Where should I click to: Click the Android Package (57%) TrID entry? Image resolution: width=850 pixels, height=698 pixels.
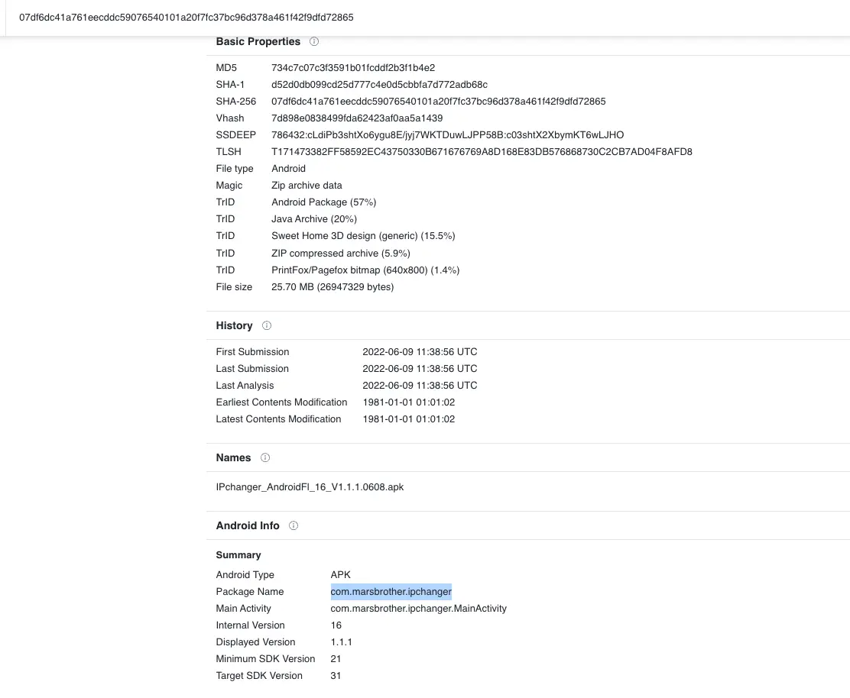click(x=323, y=202)
